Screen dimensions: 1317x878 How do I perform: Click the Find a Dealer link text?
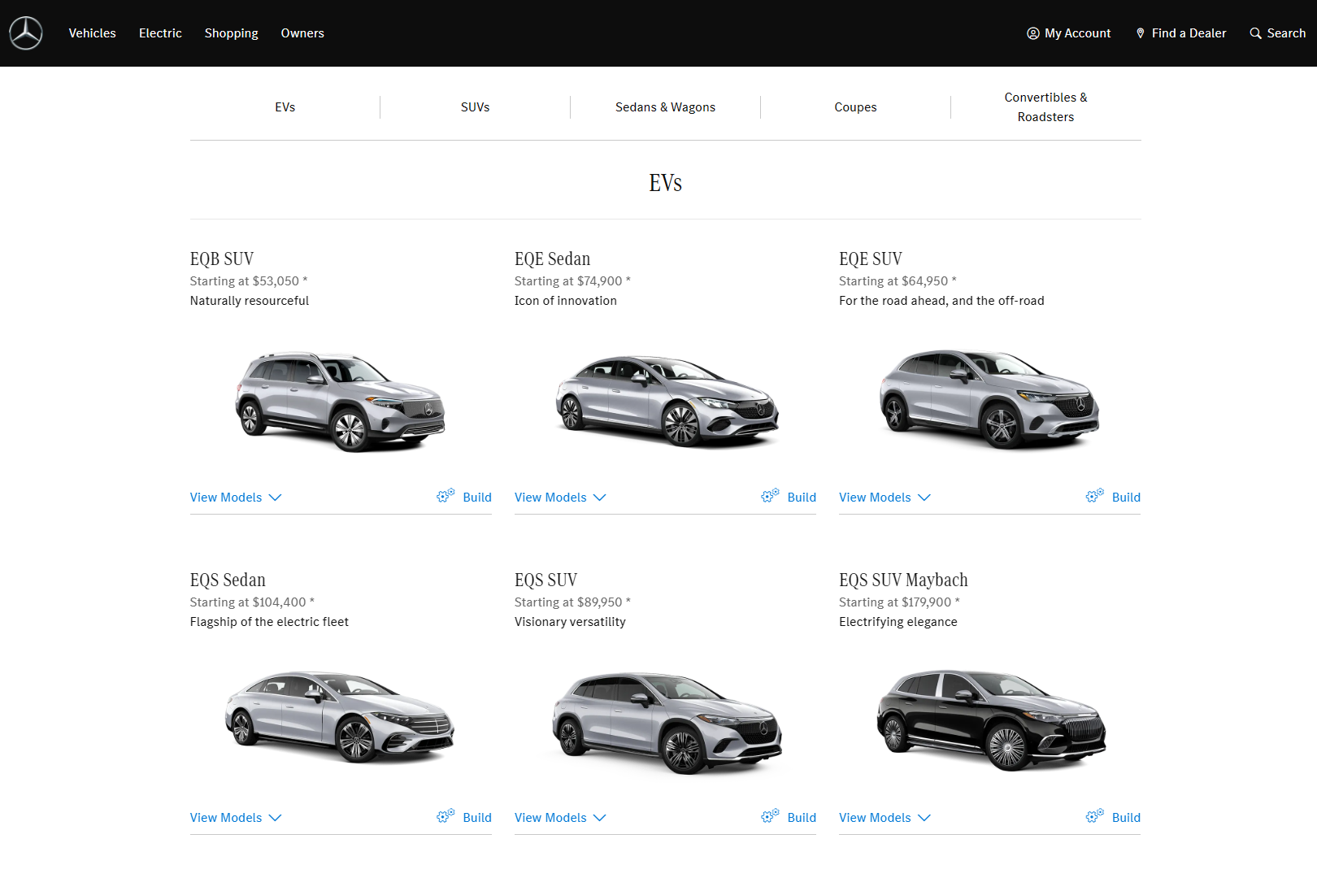[1189, 33]
